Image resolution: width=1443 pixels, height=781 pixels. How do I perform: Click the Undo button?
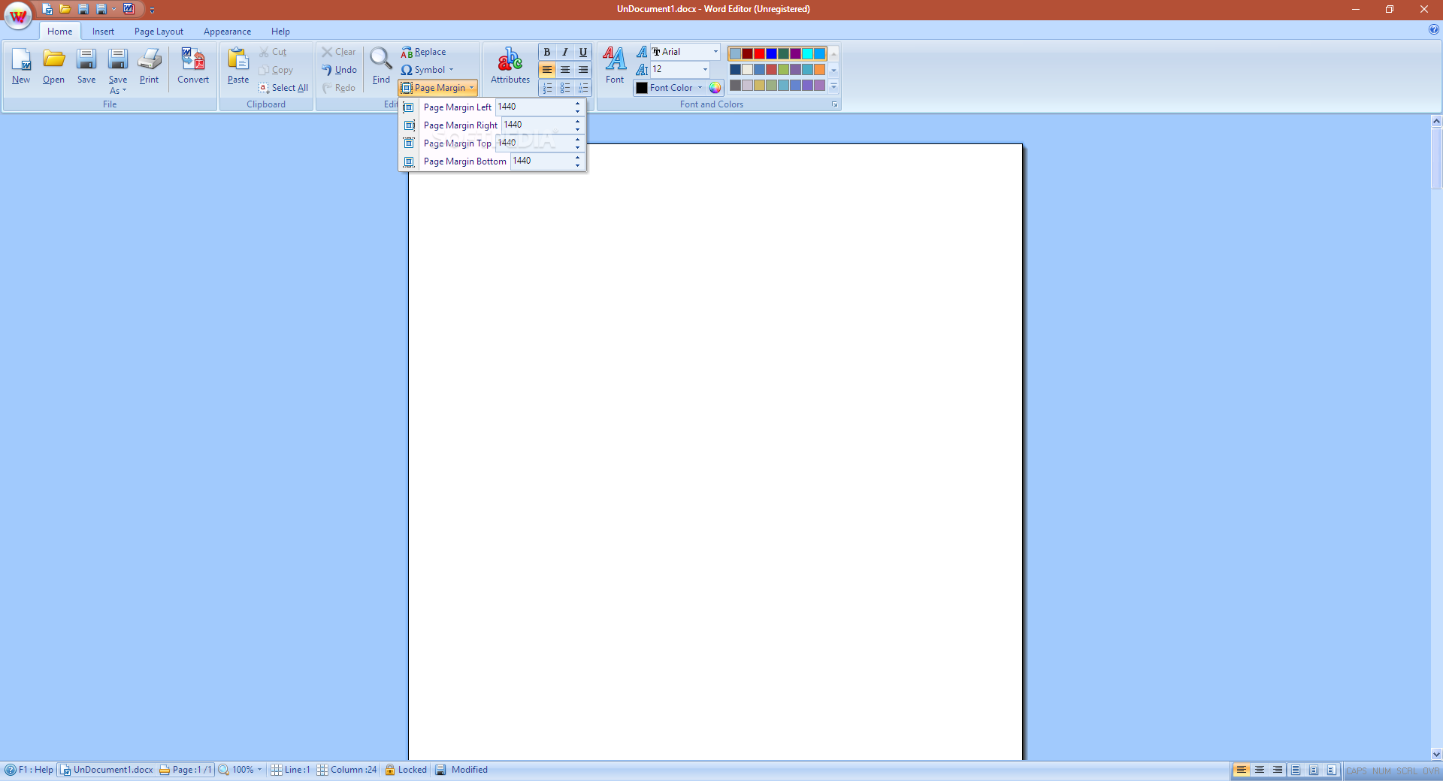340,70
